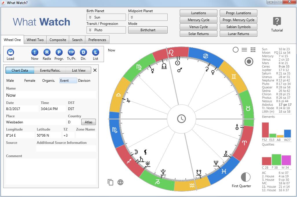The height and width of the screenshot is (197, 297).
Task: Click the Moon glyph in the wheel
Action: [x=136, y=152]
